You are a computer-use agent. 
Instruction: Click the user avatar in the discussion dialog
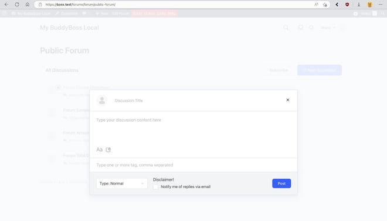click(101, 101)
